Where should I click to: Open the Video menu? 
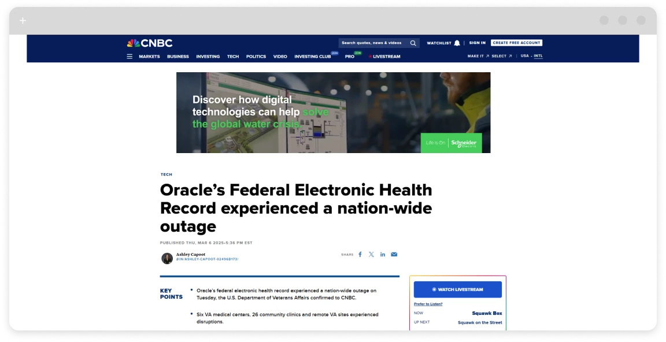pos(280,57)
